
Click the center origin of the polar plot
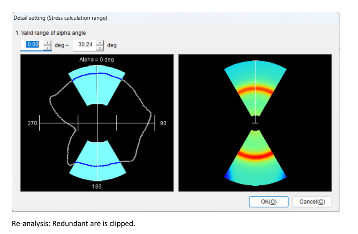click(97, 123)
